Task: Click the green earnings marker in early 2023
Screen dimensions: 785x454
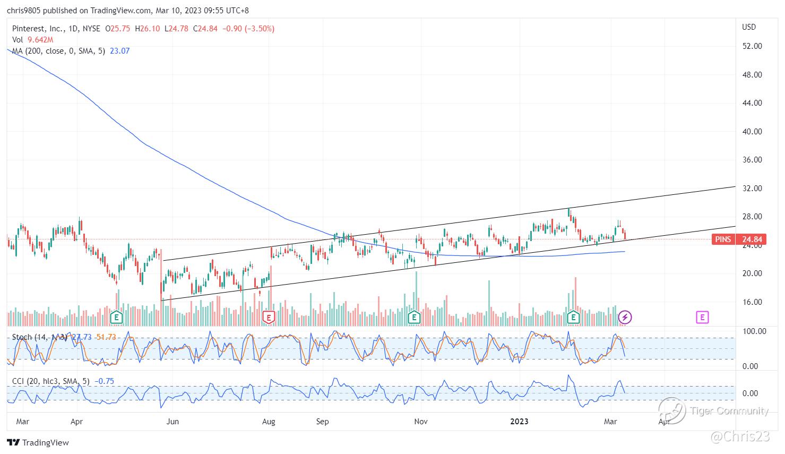Action: 573,318
